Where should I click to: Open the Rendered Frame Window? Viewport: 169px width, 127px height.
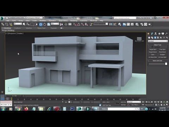(x=146, y=24)
